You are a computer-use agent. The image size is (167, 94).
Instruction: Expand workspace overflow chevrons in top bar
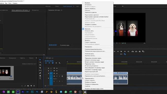click(123, 6)
